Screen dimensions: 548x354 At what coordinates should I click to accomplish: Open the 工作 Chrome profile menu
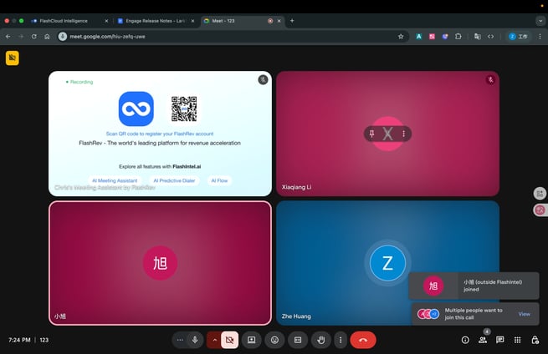pyautogui.click(x=519, y=36)
